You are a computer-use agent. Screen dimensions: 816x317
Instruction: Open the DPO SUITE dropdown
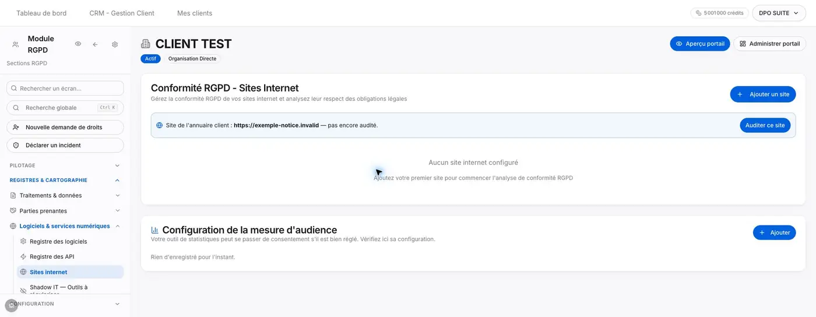[x=779, y=13]
